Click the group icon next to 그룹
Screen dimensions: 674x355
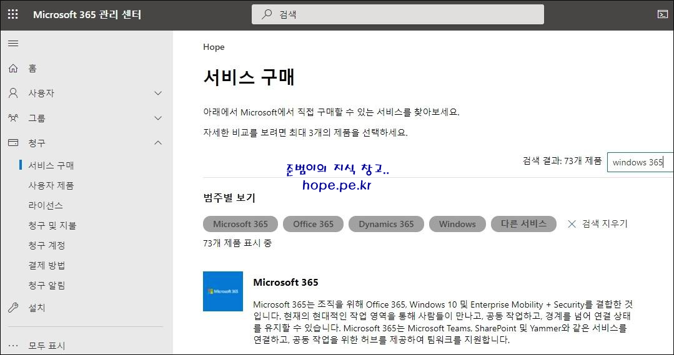coord(13,118)
